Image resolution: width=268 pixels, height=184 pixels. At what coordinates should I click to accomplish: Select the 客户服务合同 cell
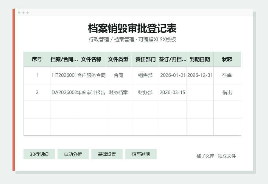click(91, 75)
